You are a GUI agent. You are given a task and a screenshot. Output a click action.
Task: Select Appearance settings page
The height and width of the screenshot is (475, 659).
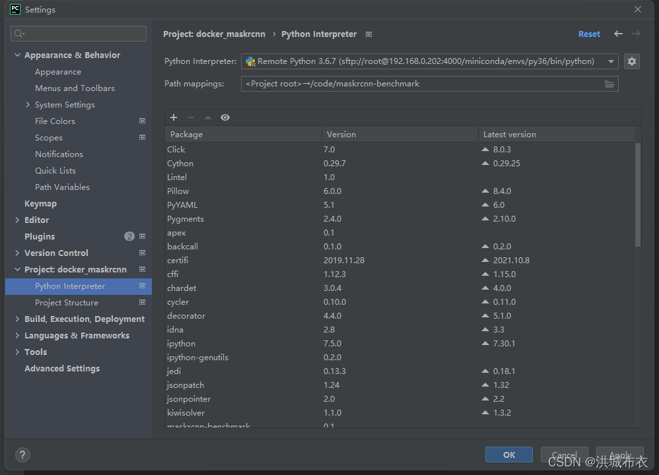pyautogui.click(x=58, y=72)
